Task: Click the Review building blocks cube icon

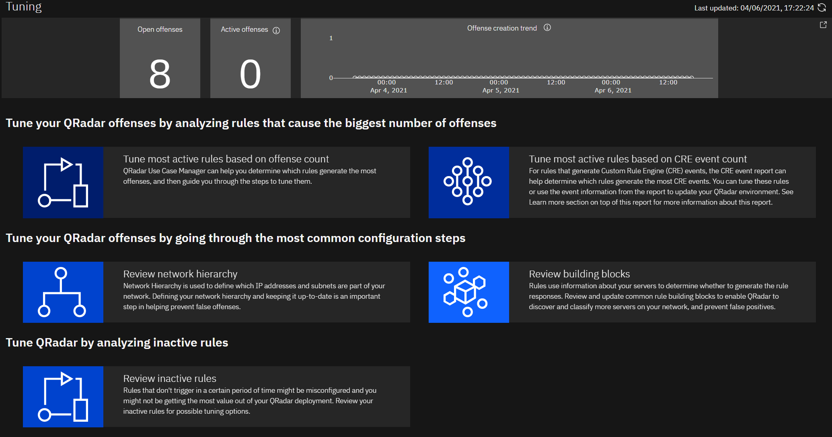Action: [x=468, y=292]
